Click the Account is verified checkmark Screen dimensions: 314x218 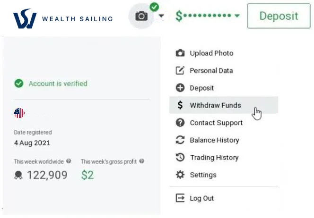[x=19, y=84]
